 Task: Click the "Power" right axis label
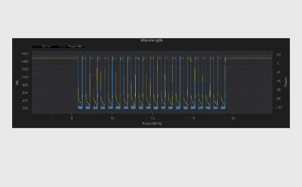coord(286,82)
